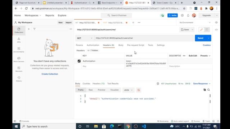Viewport: 230px width, 129px height.
Task: Switch to the request Body tab
Action: click(121, 45)
